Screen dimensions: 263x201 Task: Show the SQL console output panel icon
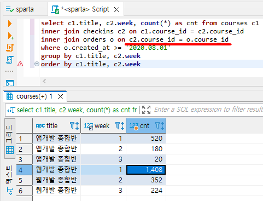10,83
